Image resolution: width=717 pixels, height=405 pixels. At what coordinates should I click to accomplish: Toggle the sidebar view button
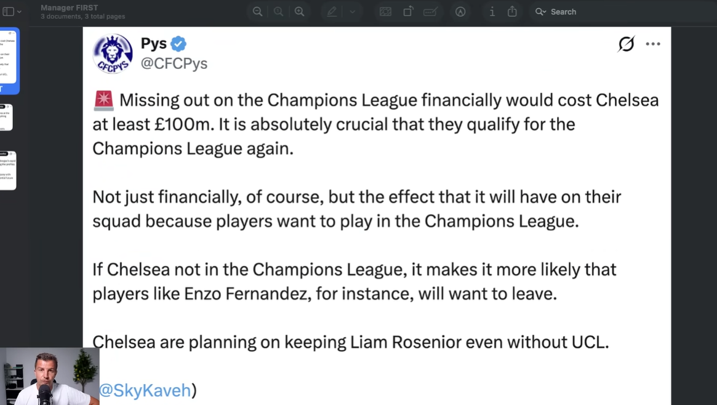pos(8,12)
